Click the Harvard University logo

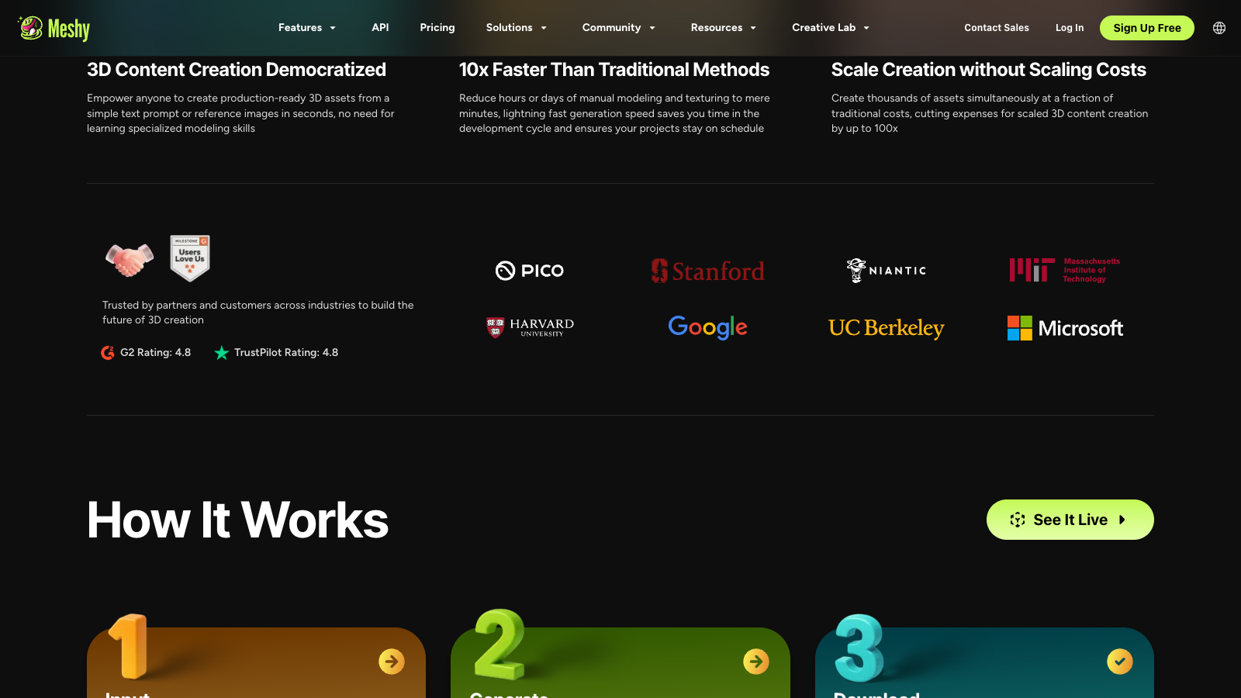click(x=530, y=327)
